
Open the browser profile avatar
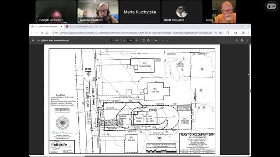point(243,33)
